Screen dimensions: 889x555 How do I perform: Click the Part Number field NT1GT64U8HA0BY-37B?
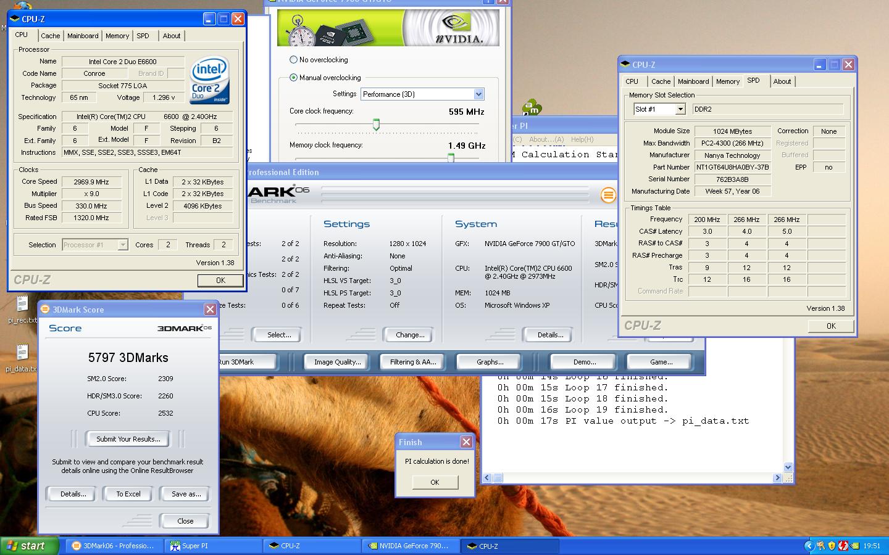click(x=732, y=167)
